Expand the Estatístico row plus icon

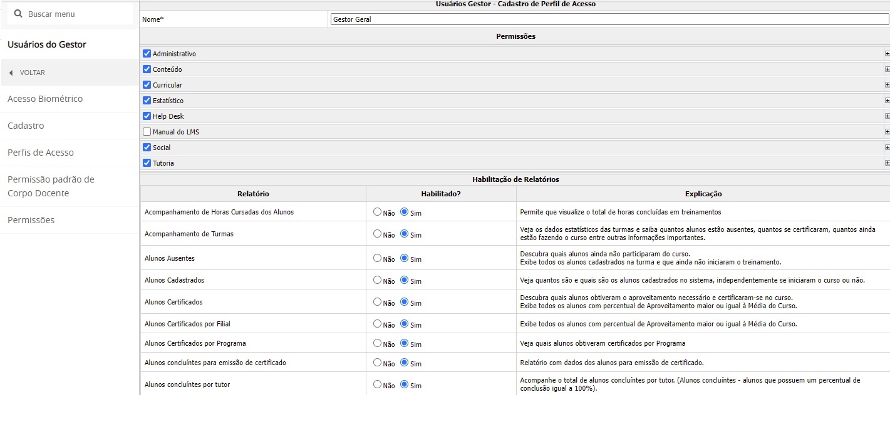coord(887,101)
